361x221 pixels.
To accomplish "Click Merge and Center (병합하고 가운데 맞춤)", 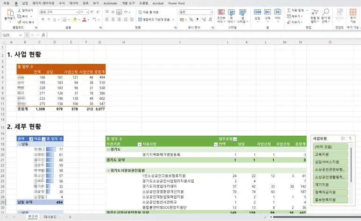I will click(154, 20).
